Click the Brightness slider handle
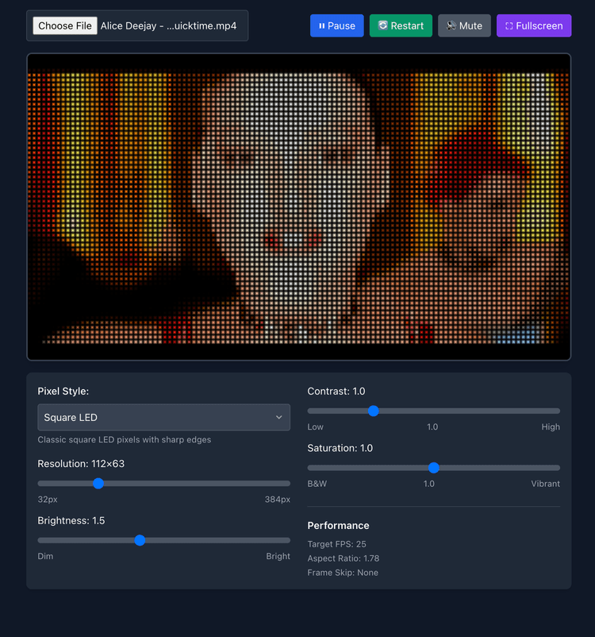This screenshot has height=637, width=595. (140, 540)
